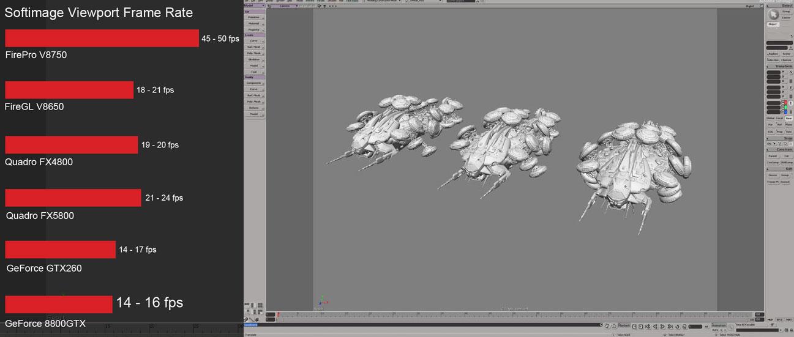Toggle the Auto key button
The width and height of the screenshot is (794, 337).
[x=715, y=330]
